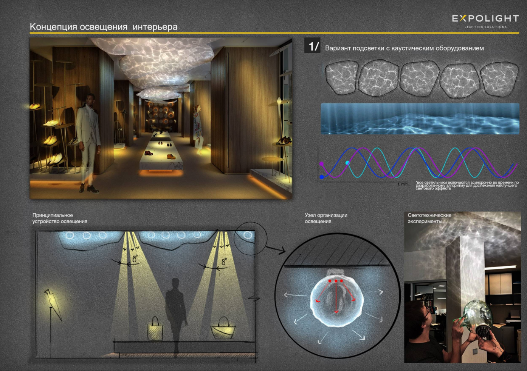Click the "Вариант подсветки с каустическим оборудованием" heading
Viewport: 527px width, 371px height.
tap(404, 48)
